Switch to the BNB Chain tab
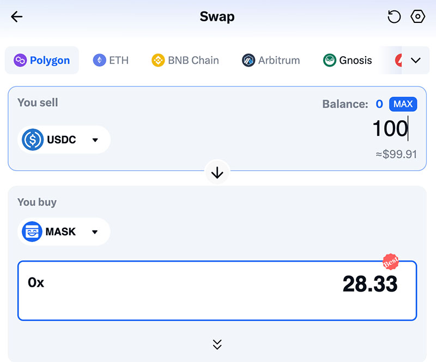This screenshot has width=436, height=362. pyautogui.click(x=185, y=60)
